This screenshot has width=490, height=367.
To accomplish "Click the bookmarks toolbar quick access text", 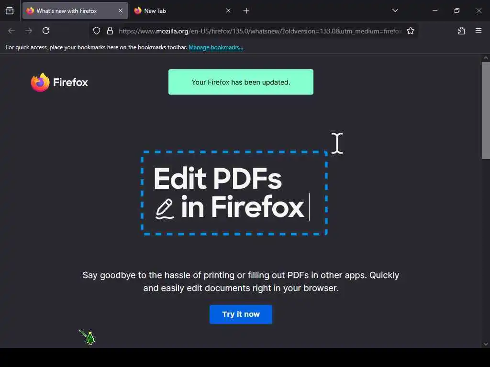I will pyautogui.click(x=96, y=47).
